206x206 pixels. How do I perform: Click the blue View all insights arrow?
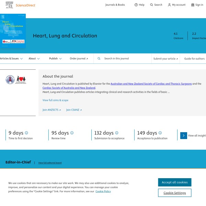pyautogui.click(x=183, y=136)
